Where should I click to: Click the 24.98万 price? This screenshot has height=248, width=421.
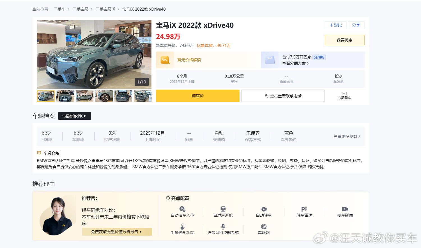pyautogui.click(x=168, y=37)
